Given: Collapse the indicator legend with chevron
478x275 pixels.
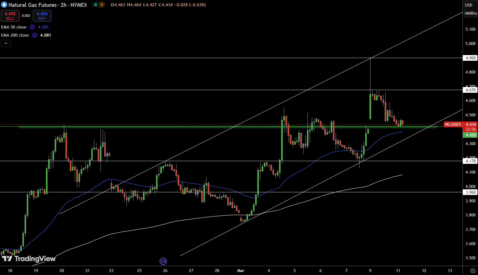Looking at the screenshot, I should click(x=6, y=43).
